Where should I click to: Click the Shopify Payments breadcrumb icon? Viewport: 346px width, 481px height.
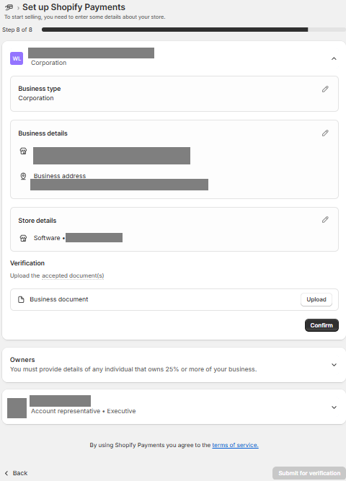pyautogui.click(x=9, y=7)
